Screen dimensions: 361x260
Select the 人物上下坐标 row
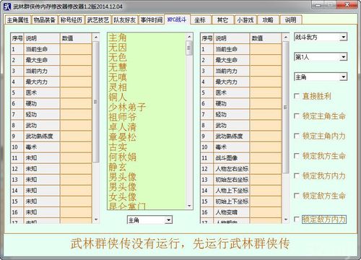pos(240,191)
